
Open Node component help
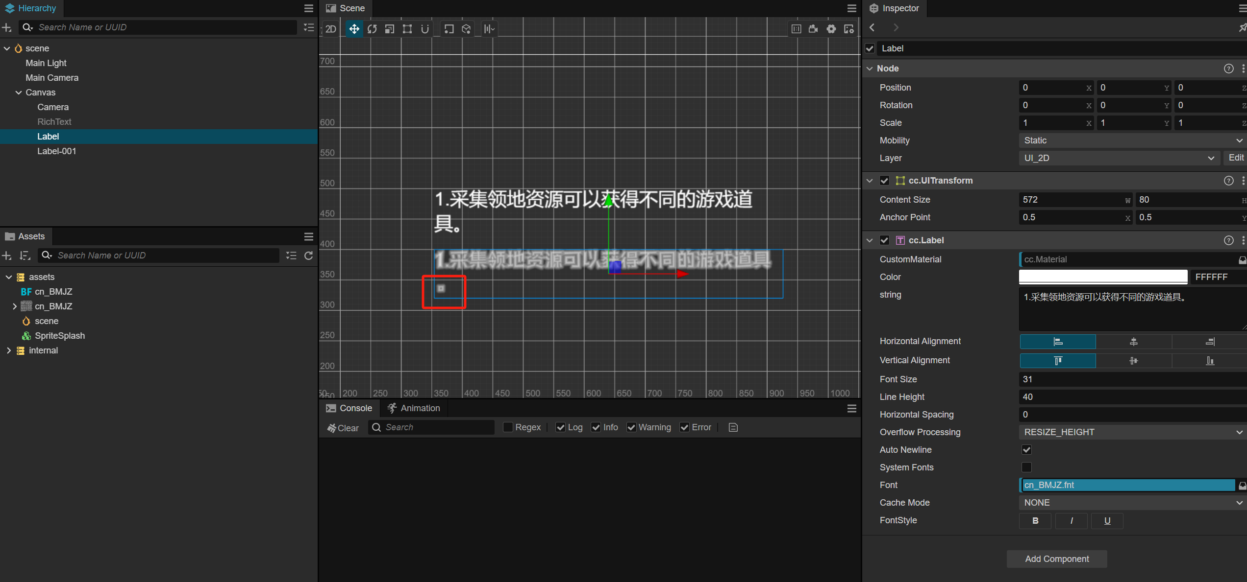[x=1228, y=69]
